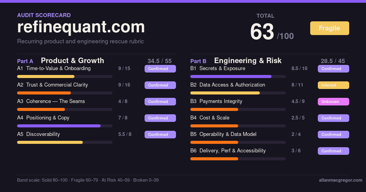Click the B5 Operability & Data Model label
This screenshot has width=366, height=192.
pos(223,134)
